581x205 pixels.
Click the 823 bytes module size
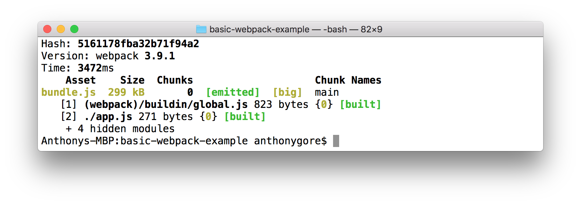(x=281, y=105)
